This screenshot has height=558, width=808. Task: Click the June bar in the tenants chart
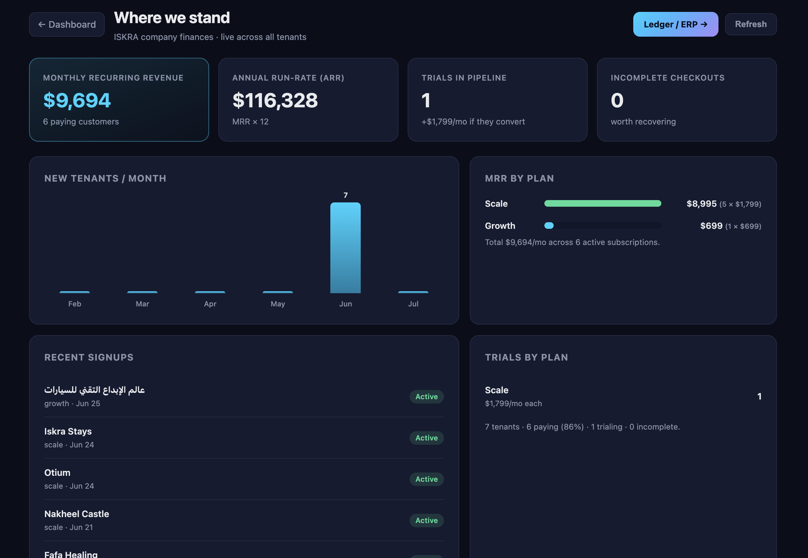(345, 248)
